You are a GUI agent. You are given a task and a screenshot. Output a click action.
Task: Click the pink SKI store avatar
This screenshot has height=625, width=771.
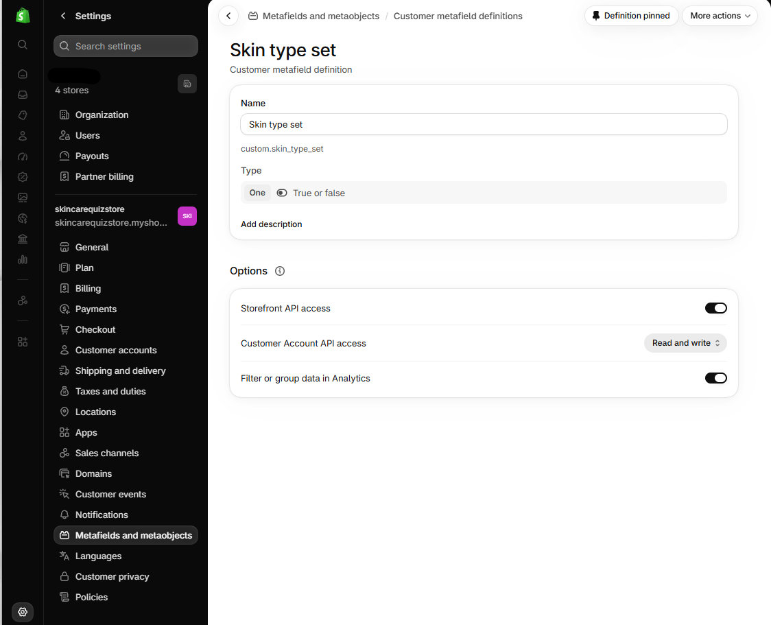click(x=187, y=216)
